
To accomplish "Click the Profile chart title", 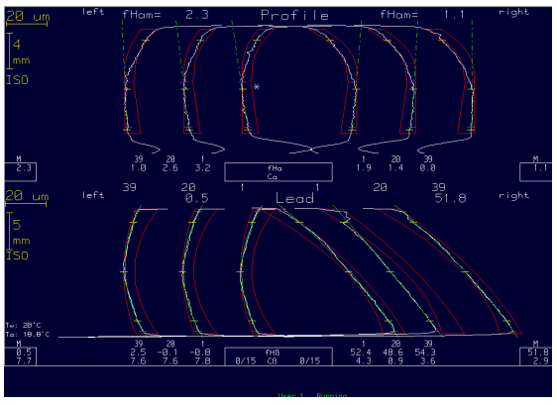I will (x=294, y=15).
